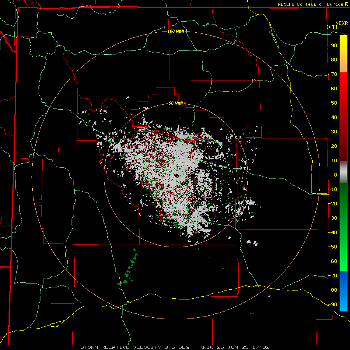The width and height of the screenshot is (350, 350).
Task: Click the KT units label above the color scale
Action: pyautogui.click(x=332, y=27)
